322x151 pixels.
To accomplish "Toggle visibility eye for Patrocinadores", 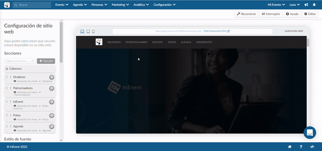I will click(x=15, y=92).
